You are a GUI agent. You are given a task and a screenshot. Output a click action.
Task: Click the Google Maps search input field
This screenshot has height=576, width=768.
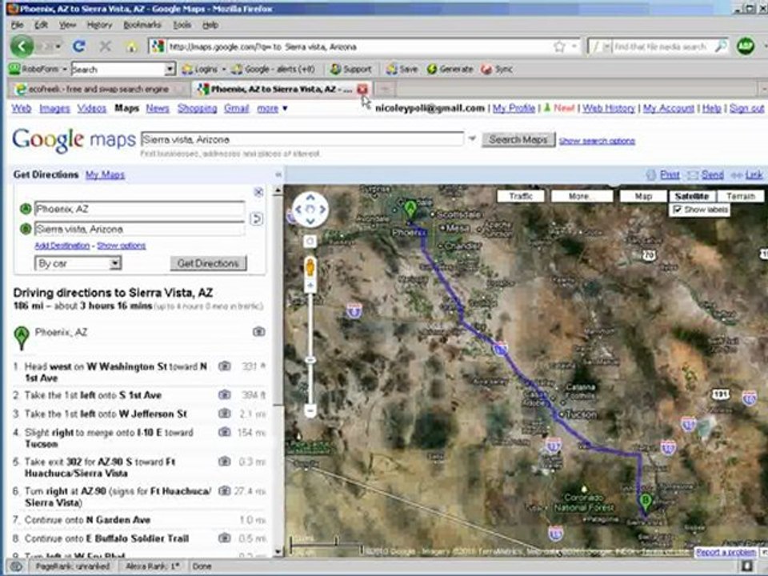pyautogui.click(x=302, y=139)
